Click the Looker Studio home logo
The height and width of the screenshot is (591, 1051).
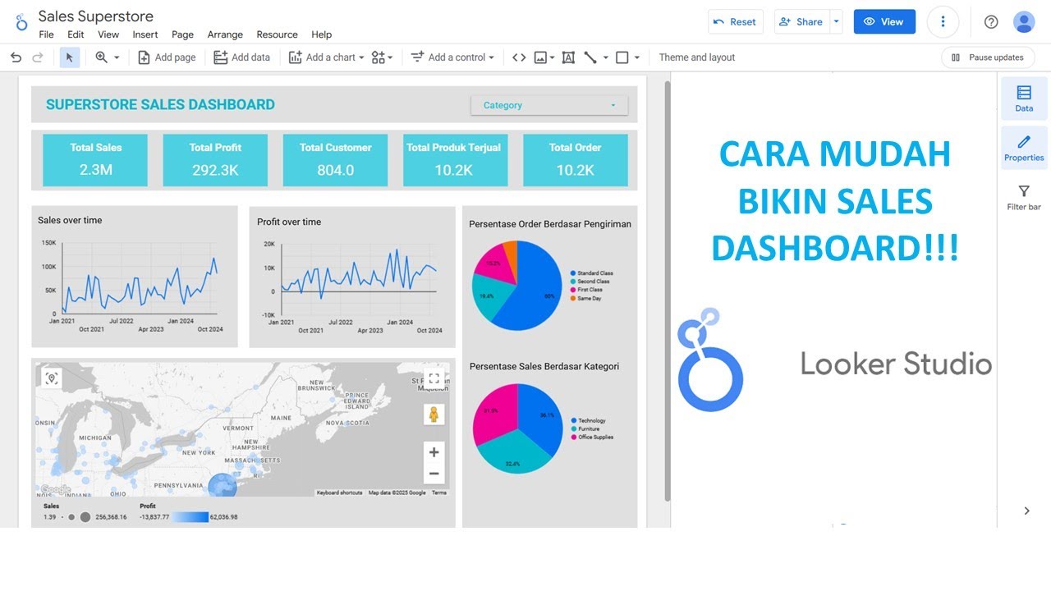[x=21, y=22]
